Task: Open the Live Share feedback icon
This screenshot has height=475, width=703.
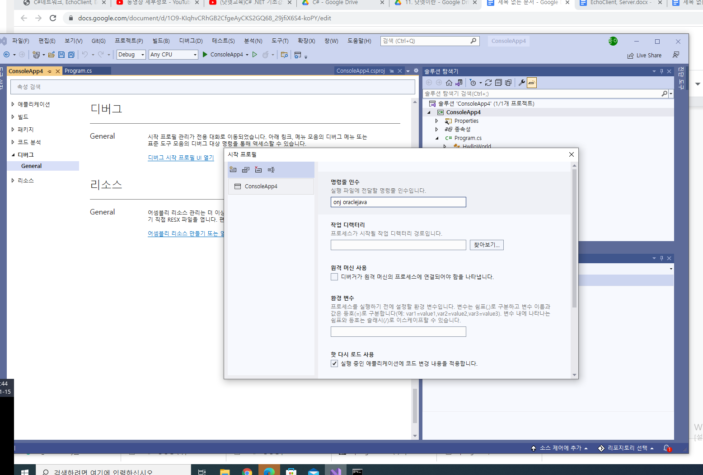Action: coord(676,55)
